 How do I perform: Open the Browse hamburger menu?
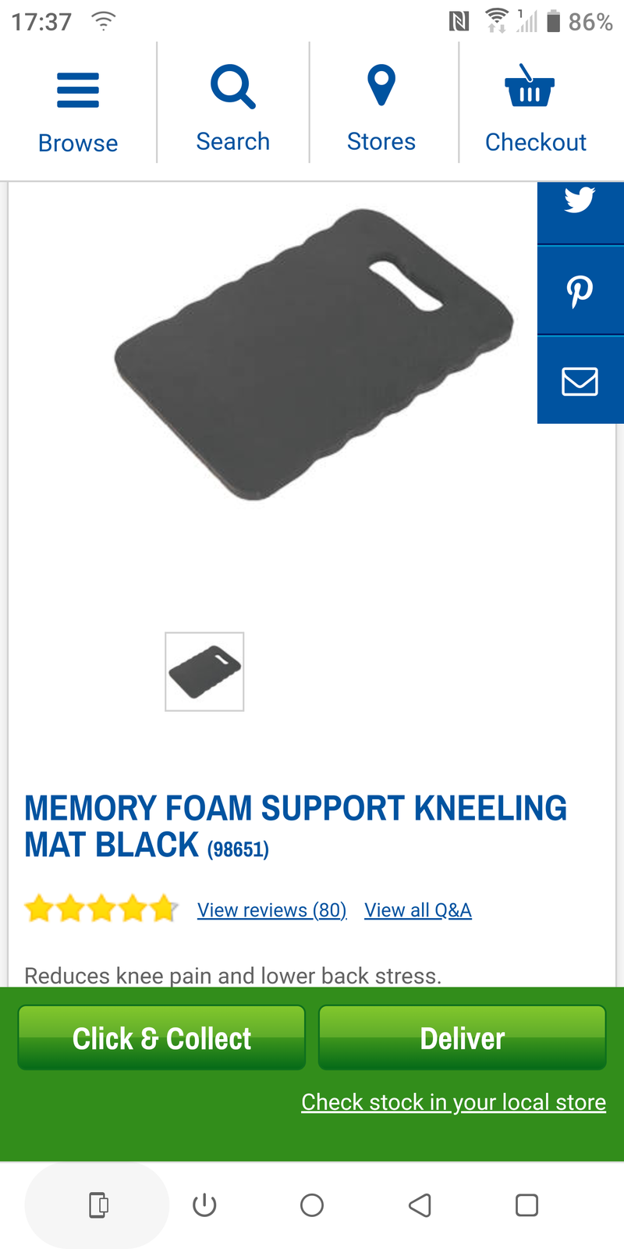click(78, 90)
